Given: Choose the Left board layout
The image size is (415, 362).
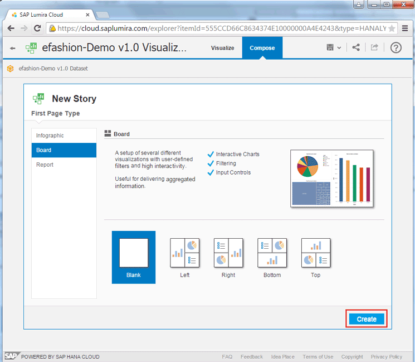Looking at the screenshot, I should [x=185, y=257].
